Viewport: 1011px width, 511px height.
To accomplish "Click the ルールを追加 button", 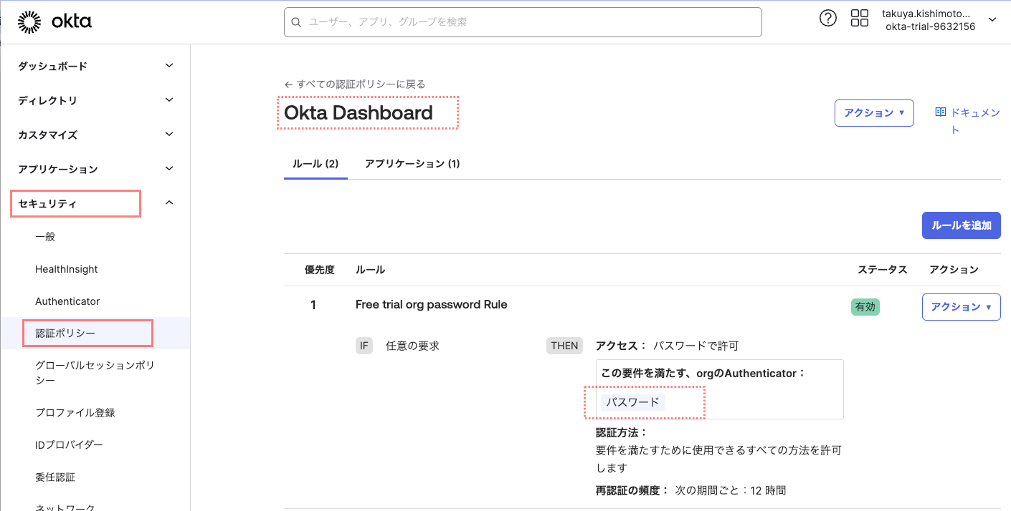I will pyautogui.click(x=962, y=225).
